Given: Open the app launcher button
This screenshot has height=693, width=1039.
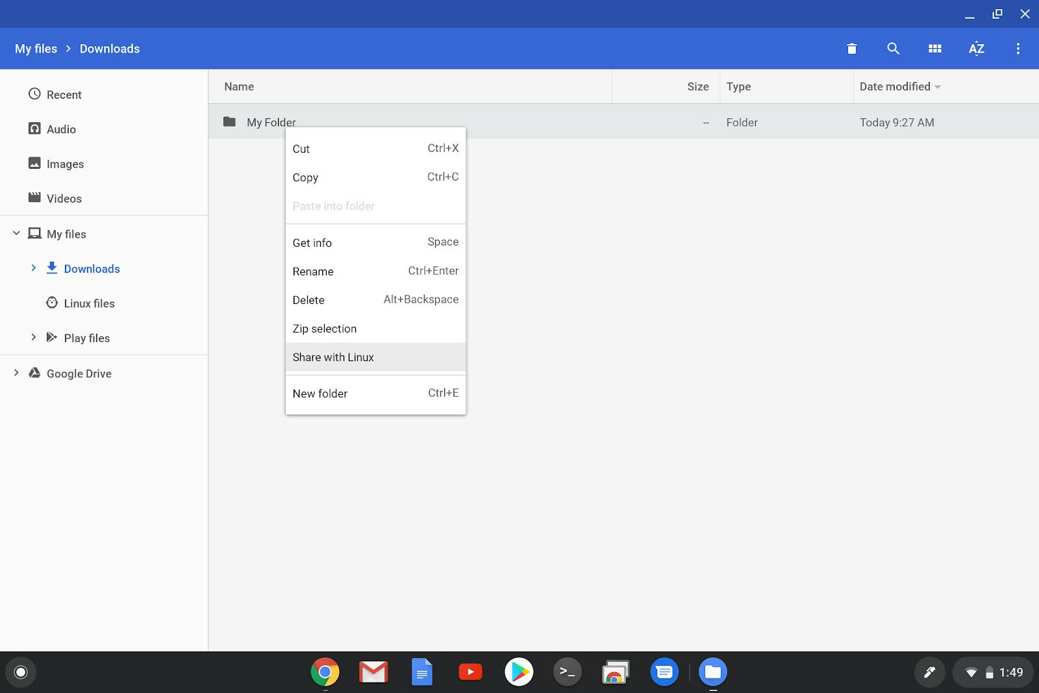Looking at the screenshot, I should click(x=21, y=672).
